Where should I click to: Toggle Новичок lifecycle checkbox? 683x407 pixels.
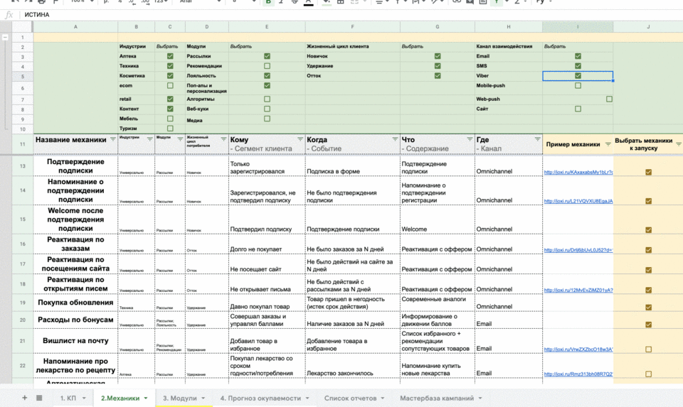438,56
